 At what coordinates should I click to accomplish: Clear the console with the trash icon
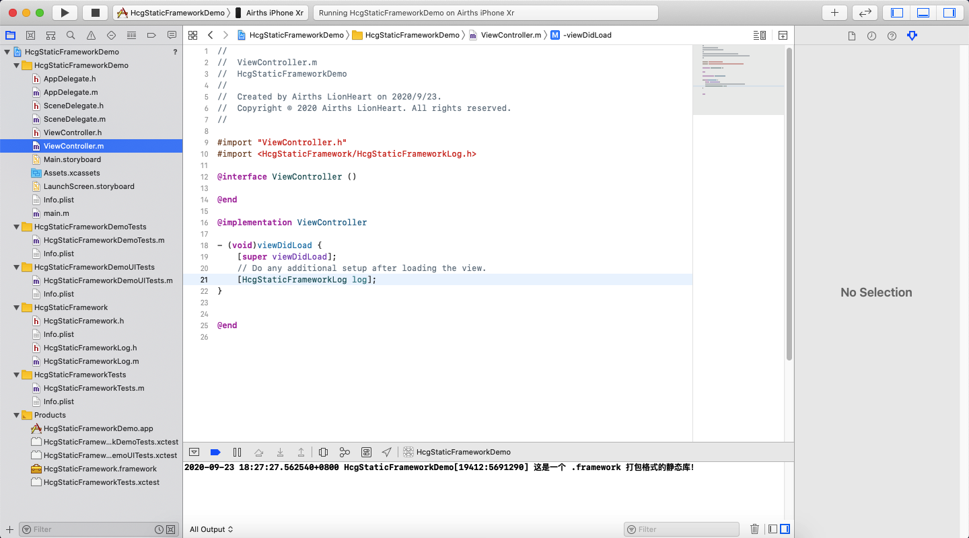click(x=754, y=529)
